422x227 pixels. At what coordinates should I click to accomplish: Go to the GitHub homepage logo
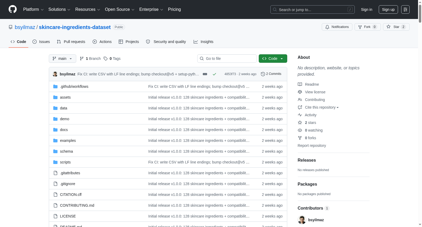point(13,9)
